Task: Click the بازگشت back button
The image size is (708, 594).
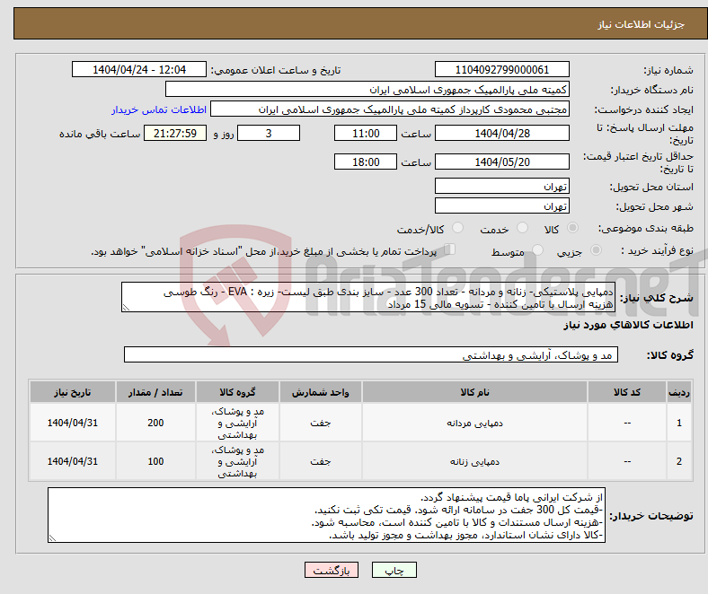Action: tap(332, 570)
